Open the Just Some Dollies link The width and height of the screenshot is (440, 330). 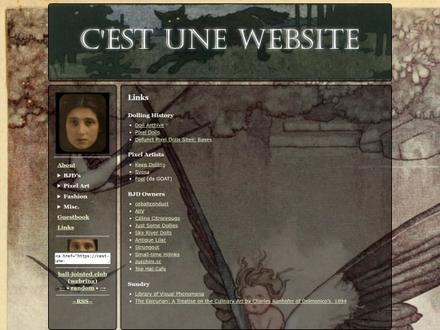pyautogui.click(x=156, y=226)
